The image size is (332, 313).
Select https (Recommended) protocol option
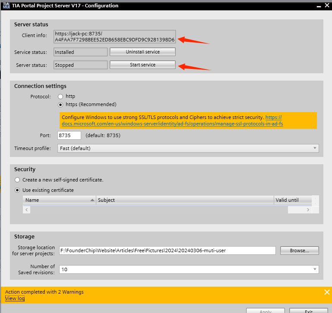60,104
